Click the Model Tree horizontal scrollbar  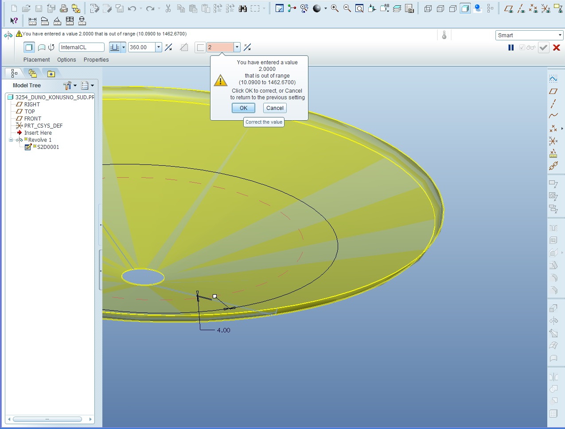pos(47,419)
